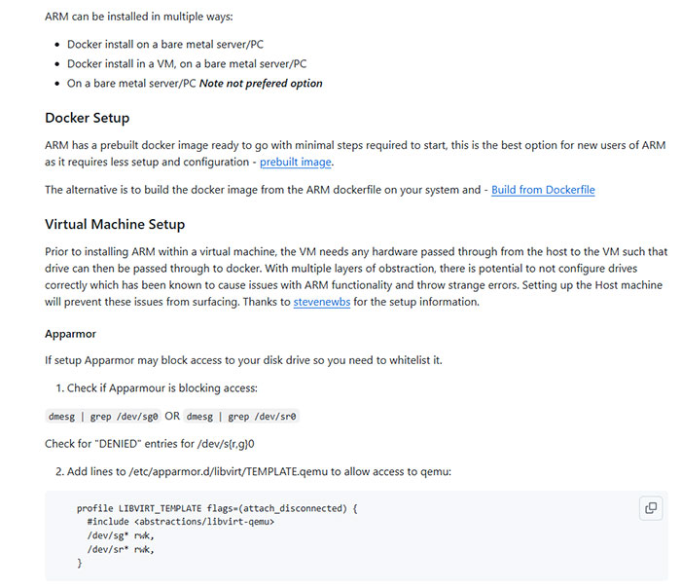
Task: Click the "/dev/sr* rwk," code line
Action: (x=121, y=549)
